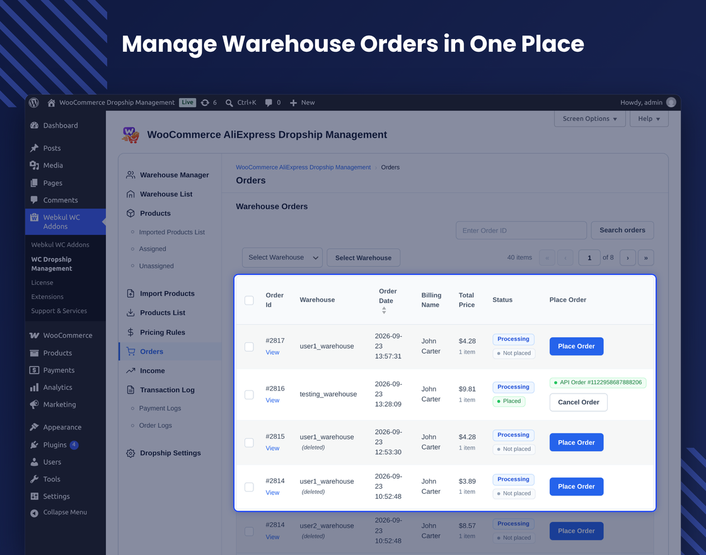Expand the Help panel

pos(649,119)
